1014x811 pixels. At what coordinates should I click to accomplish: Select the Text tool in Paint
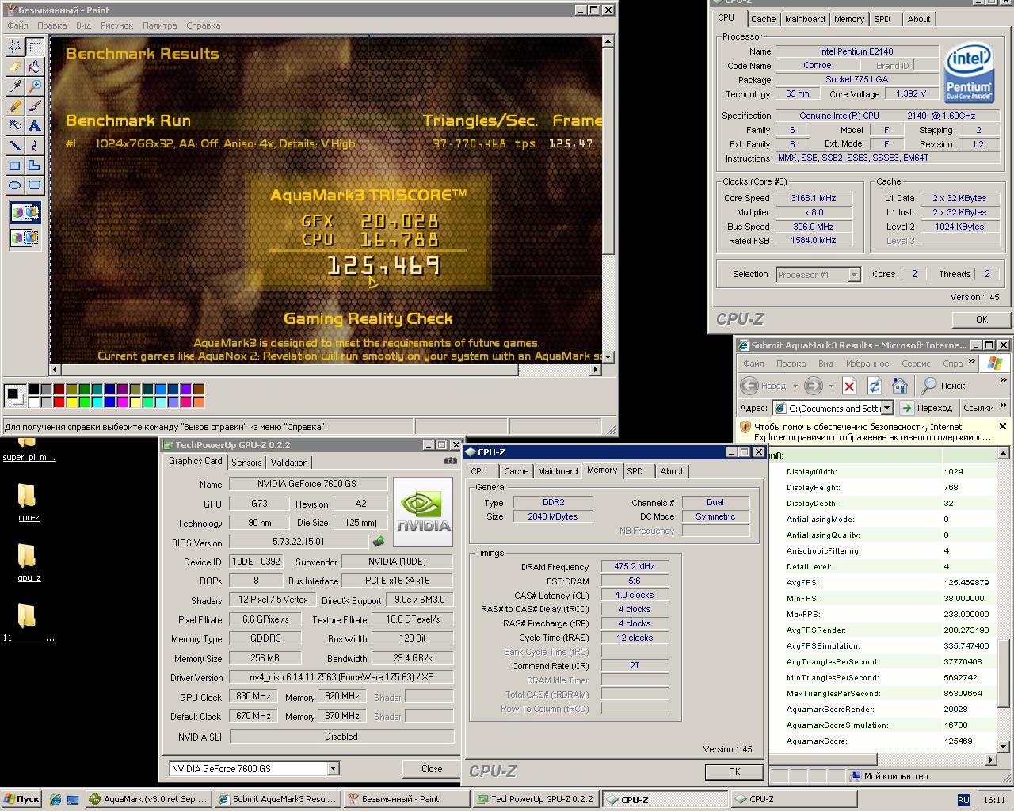point(35,126)
